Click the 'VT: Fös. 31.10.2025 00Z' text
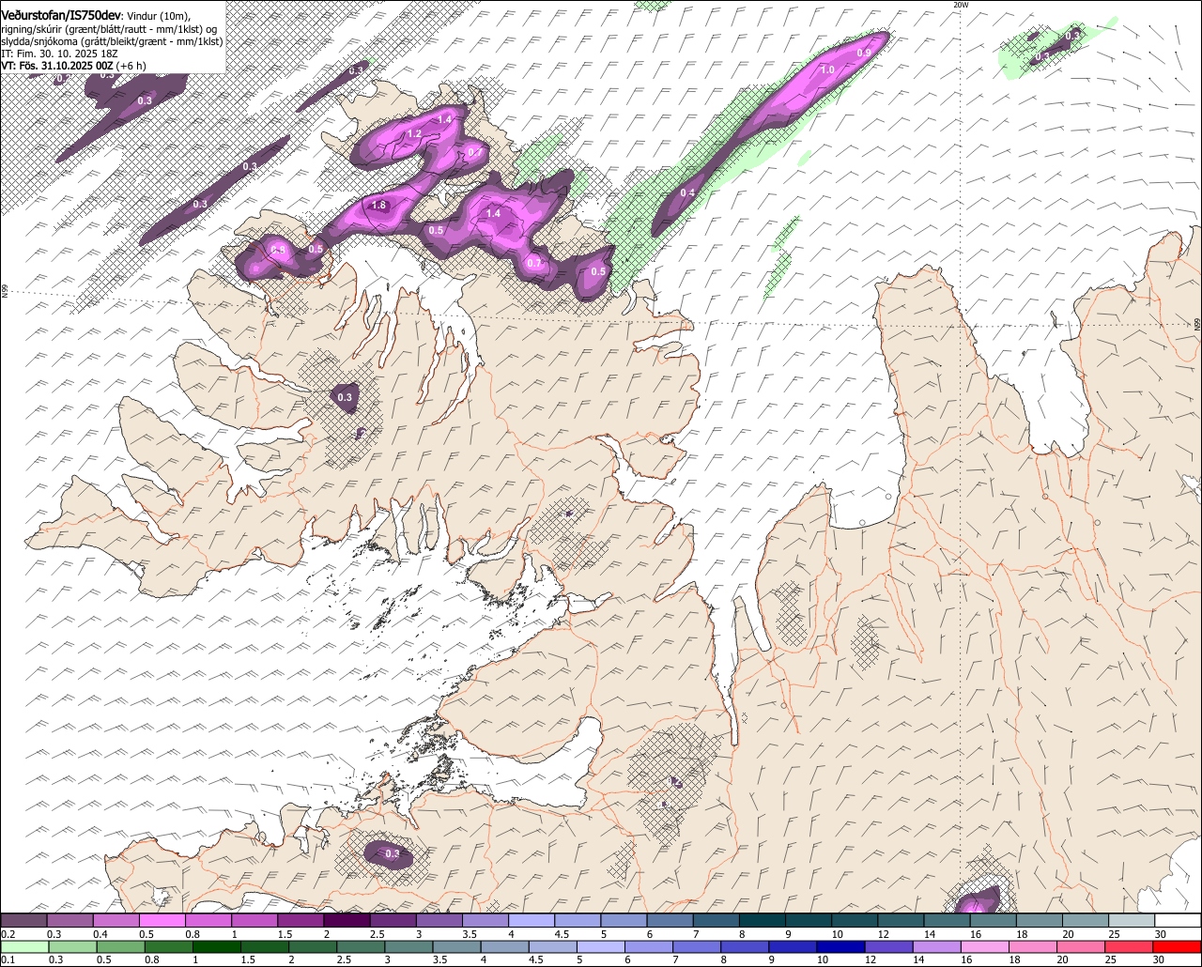The height and width of the screenshot is (967, 1202). (58, 66)
